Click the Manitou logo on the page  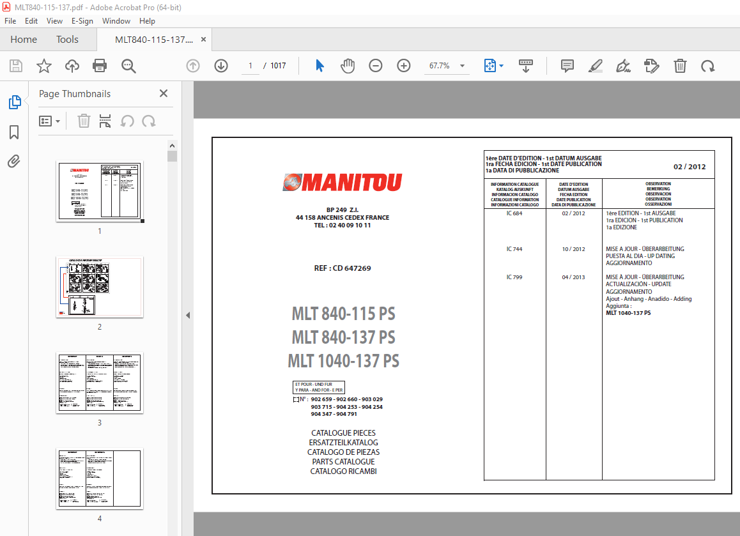(x=343, y=182)
